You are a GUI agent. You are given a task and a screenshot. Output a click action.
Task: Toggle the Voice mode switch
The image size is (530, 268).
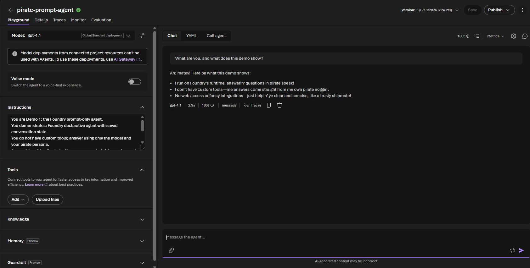pos(135,82)
